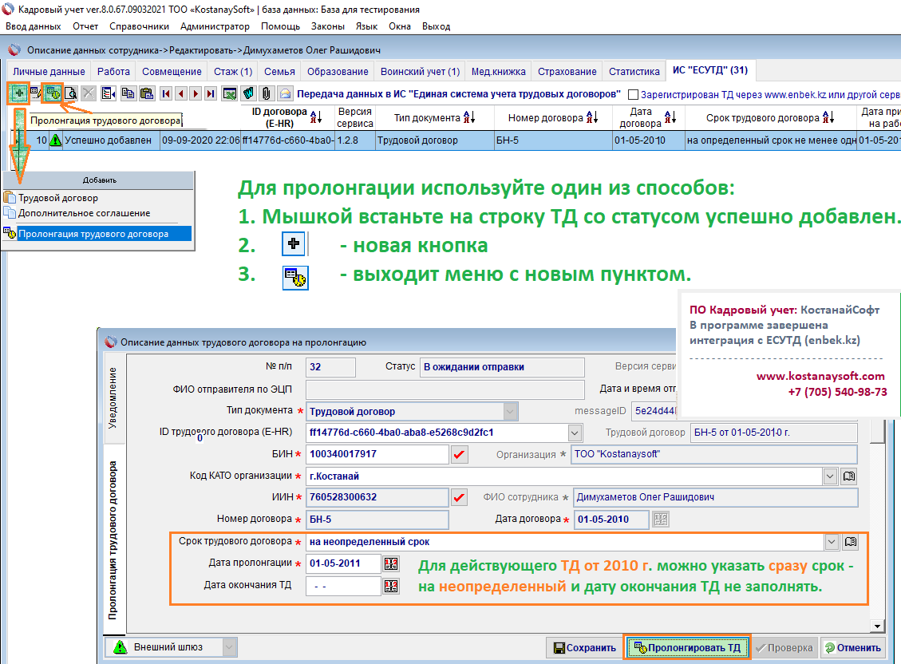Jump to the last record navigation arrow
Screen dimensions: 901x664
[211, 93]
